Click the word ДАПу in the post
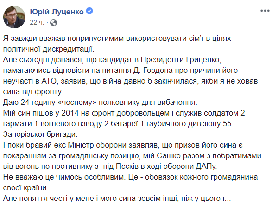 click(x=206, y=167)
